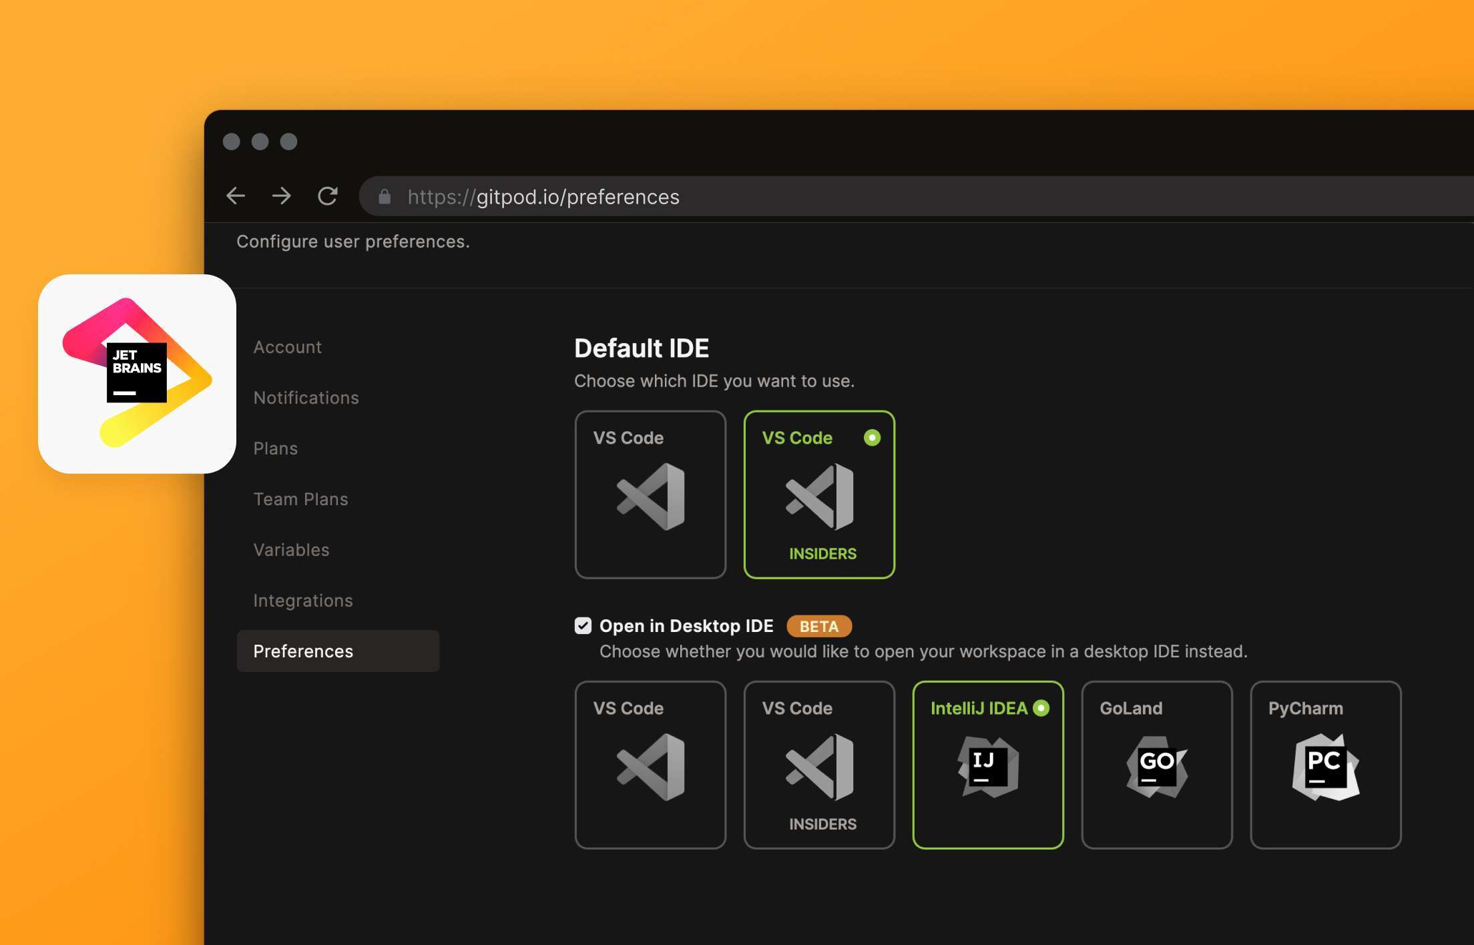Expand the Plans menu item

275,446
